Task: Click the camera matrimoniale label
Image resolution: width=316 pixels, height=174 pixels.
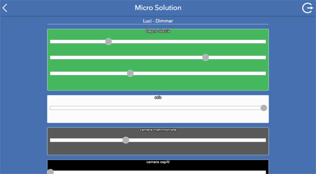Action: click(x=158, y=130)
